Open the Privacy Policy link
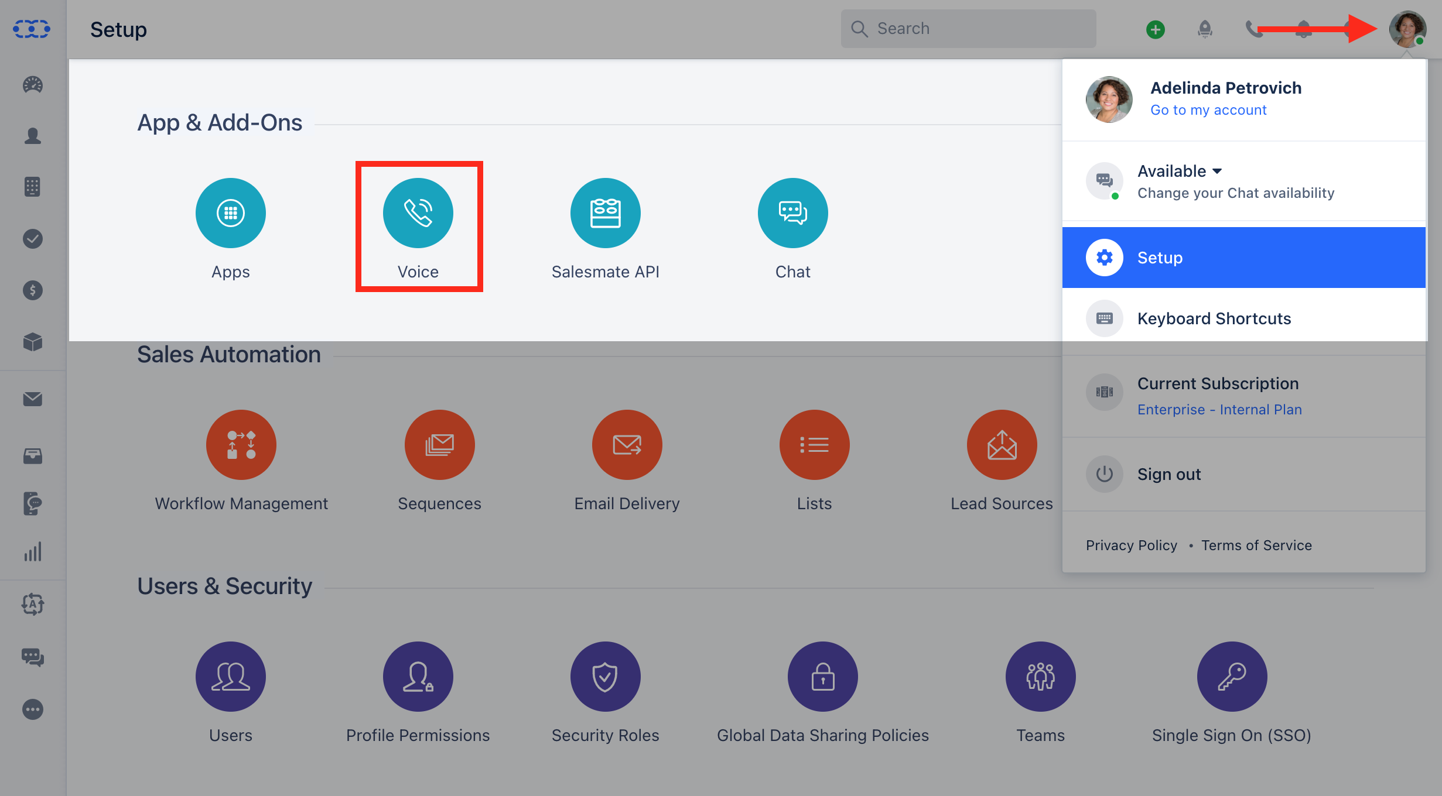This screenshot has height=796, width=1442. pyautogui.click(x=1132, y=545)
